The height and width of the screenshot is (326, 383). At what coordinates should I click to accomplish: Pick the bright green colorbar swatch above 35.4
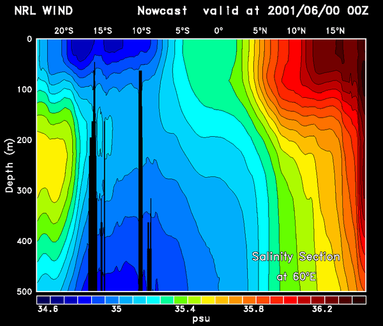[181, 300]
